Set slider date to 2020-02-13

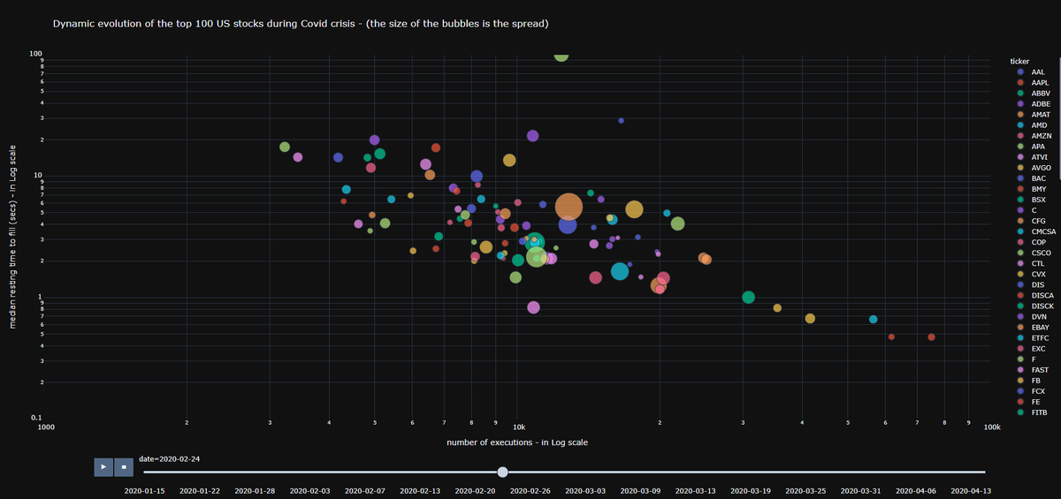[x=420, y=489]
